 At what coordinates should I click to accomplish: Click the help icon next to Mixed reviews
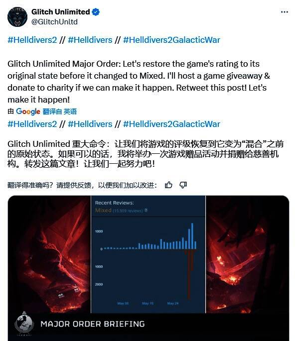pyautogui.click(x=146, y=210)
